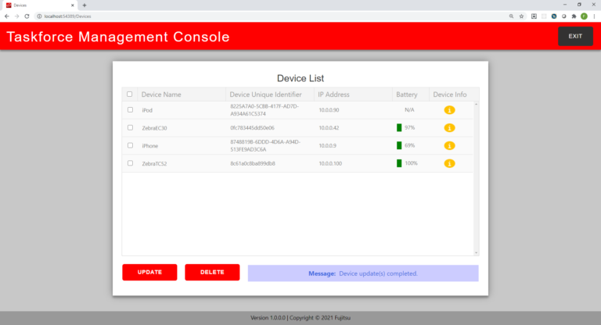Reload the Devices page
Viewport: 601px width, 325px height.
27,16
